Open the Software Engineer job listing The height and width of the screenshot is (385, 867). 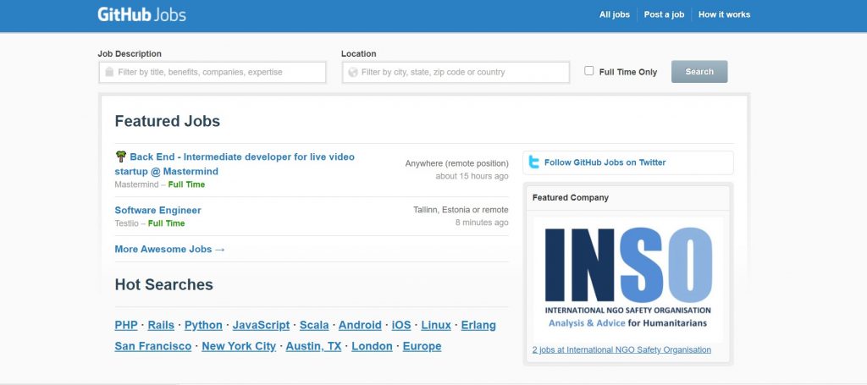click(157, 211)
